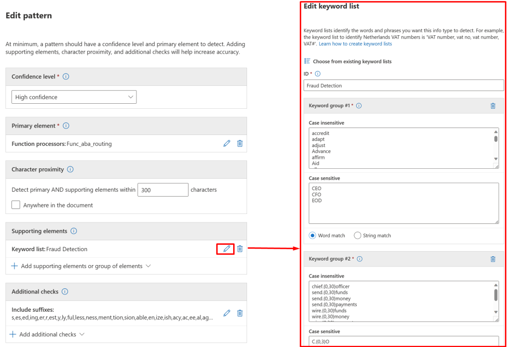Expand the Add supporting elements chevron
Screen dimensions: 508x347
(148, 266)
